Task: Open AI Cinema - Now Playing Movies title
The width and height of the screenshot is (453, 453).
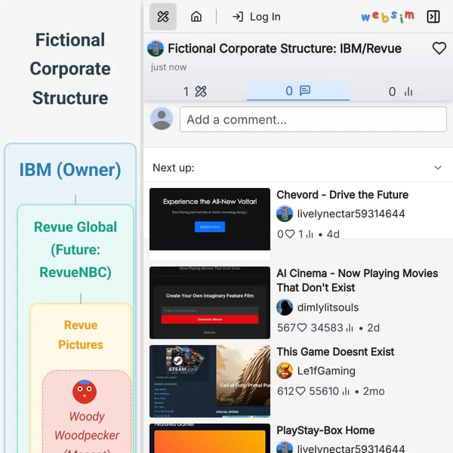Action: coord(357,280)
